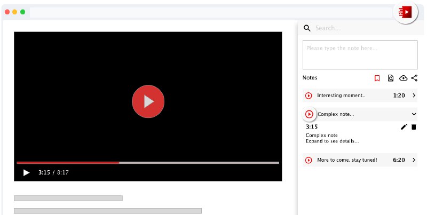The image size is (427, 215).
Task: Click the cloud upload icon
Action: (403, 78)
